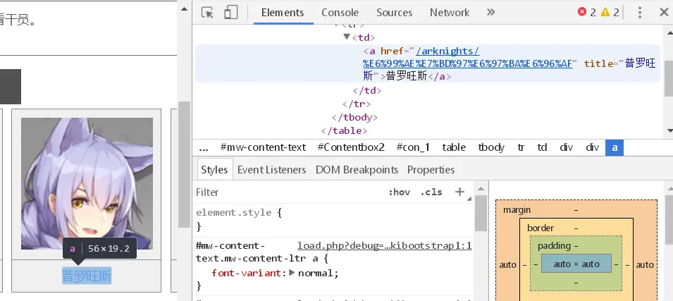Select tr in the breadcrumb trail

[x=521, y=148]
